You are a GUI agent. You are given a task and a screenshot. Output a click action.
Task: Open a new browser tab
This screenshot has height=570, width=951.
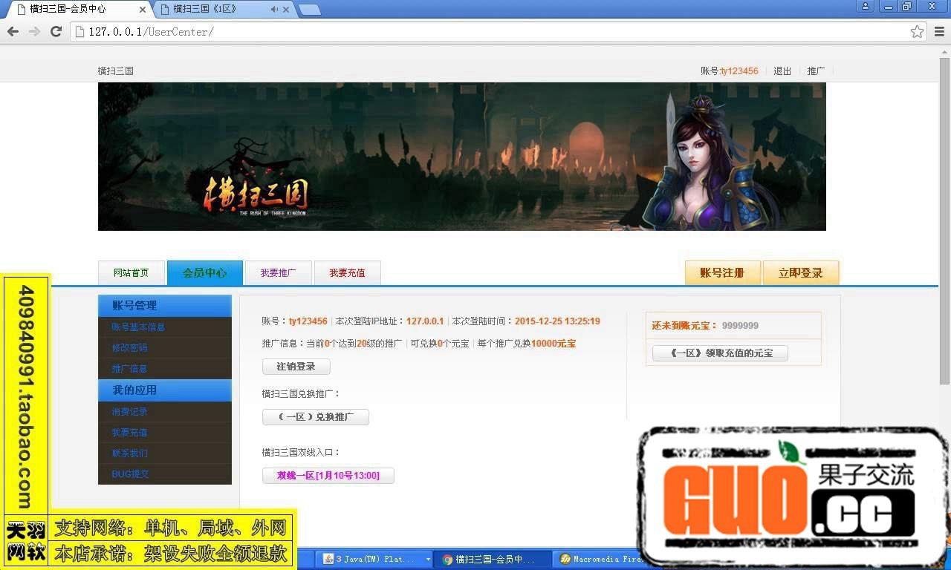(309, 10)
